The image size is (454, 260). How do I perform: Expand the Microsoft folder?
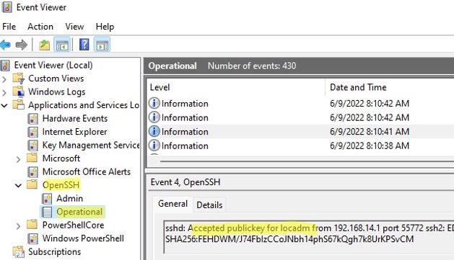click(18, 159)
